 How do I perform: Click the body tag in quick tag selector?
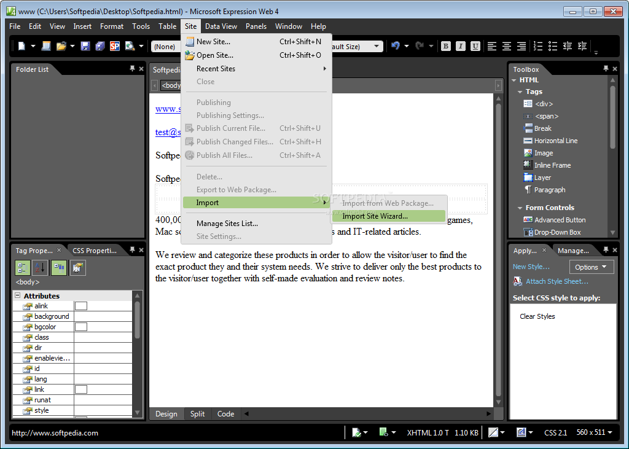(171, 85)
